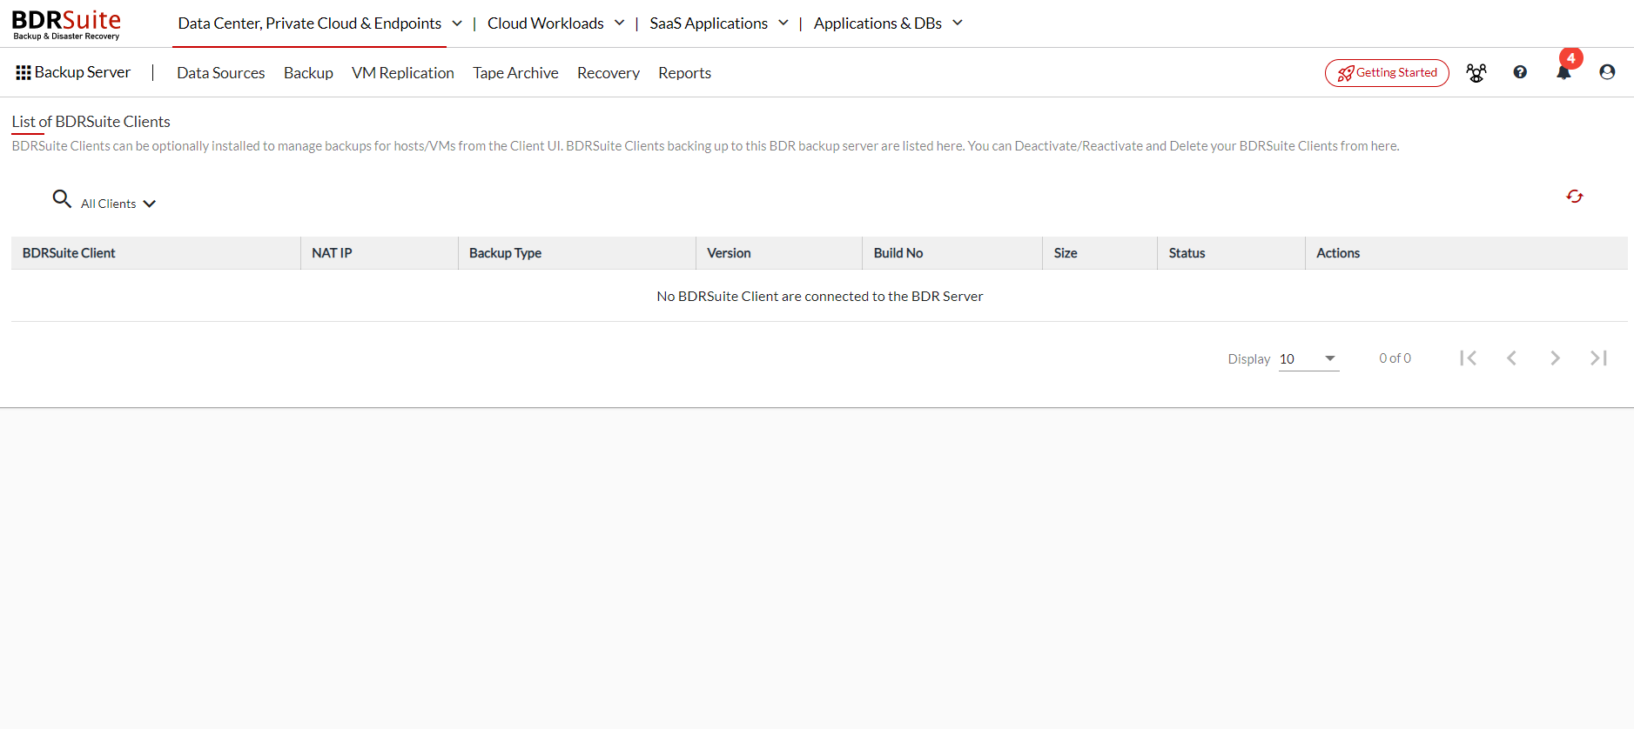Open the Display rows-per-page dropdown
Image resolution: width=1634 pixels, height=729 pixels.
pos(1308,359)
